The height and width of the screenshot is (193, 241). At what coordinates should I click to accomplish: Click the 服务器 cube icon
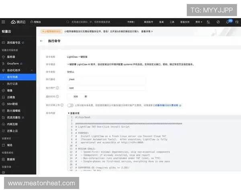tap(3, 57)
